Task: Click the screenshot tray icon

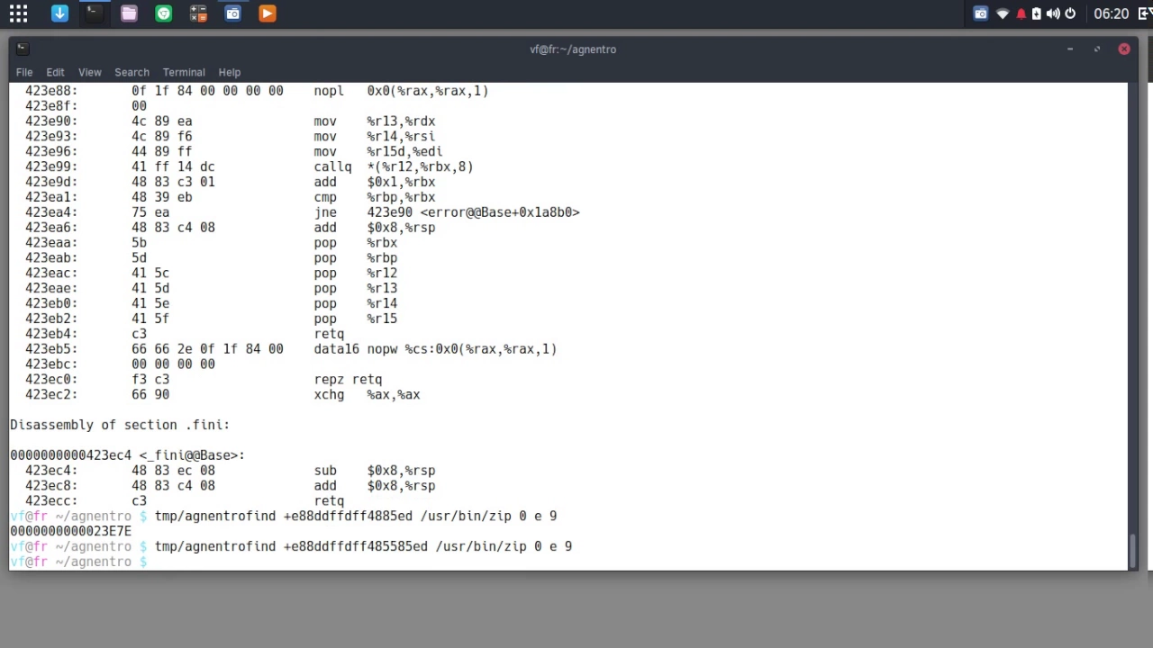Action: click(x=981, y=13)
